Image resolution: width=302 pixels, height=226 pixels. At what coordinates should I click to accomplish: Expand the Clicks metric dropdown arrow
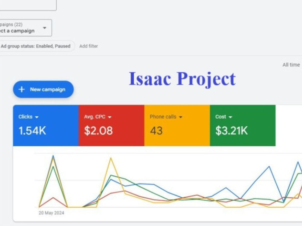click(37, 117)
